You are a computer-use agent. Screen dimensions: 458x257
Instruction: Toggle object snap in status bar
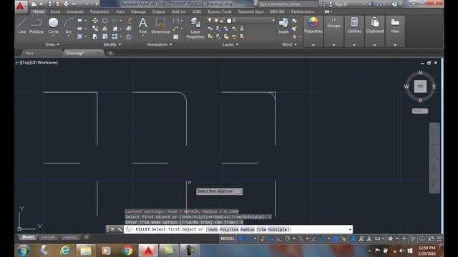coord(323,238)
